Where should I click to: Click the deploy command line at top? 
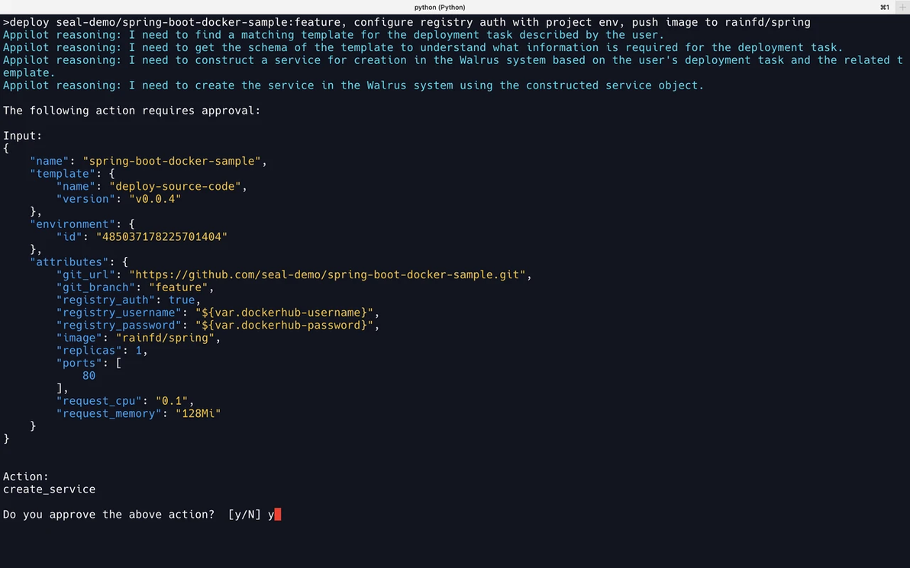407,23
